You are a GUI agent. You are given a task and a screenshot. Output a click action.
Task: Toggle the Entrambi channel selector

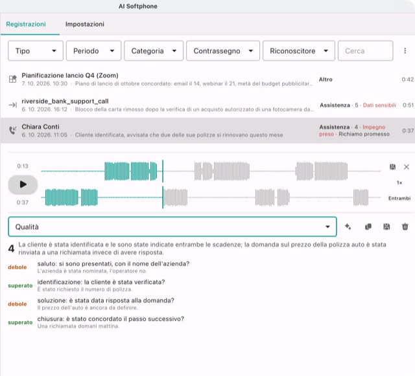[399, 198]
